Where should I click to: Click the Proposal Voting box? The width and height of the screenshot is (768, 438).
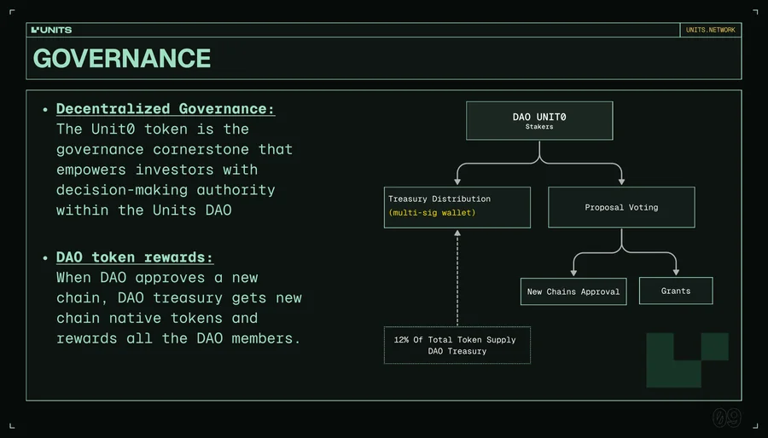[x=621, y=207]
